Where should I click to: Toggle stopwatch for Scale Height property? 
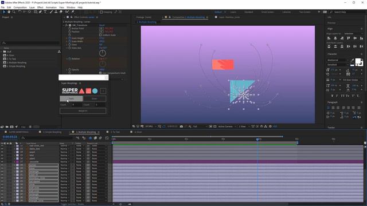click(x=69, y=38)
